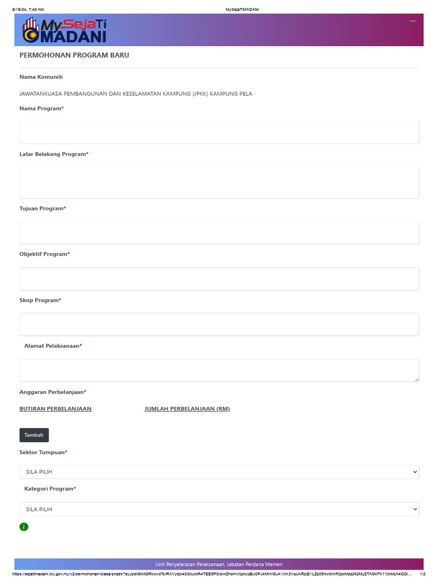This screenshot has height=584, width=438.
Task: Click the BUTIRAN PERBELANJAAN underlined heading
Action: 55,409
